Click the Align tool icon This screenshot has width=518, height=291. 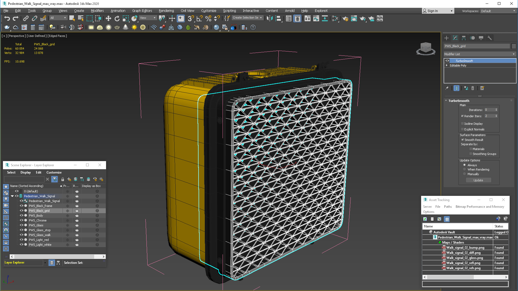(x=278, y=18)
